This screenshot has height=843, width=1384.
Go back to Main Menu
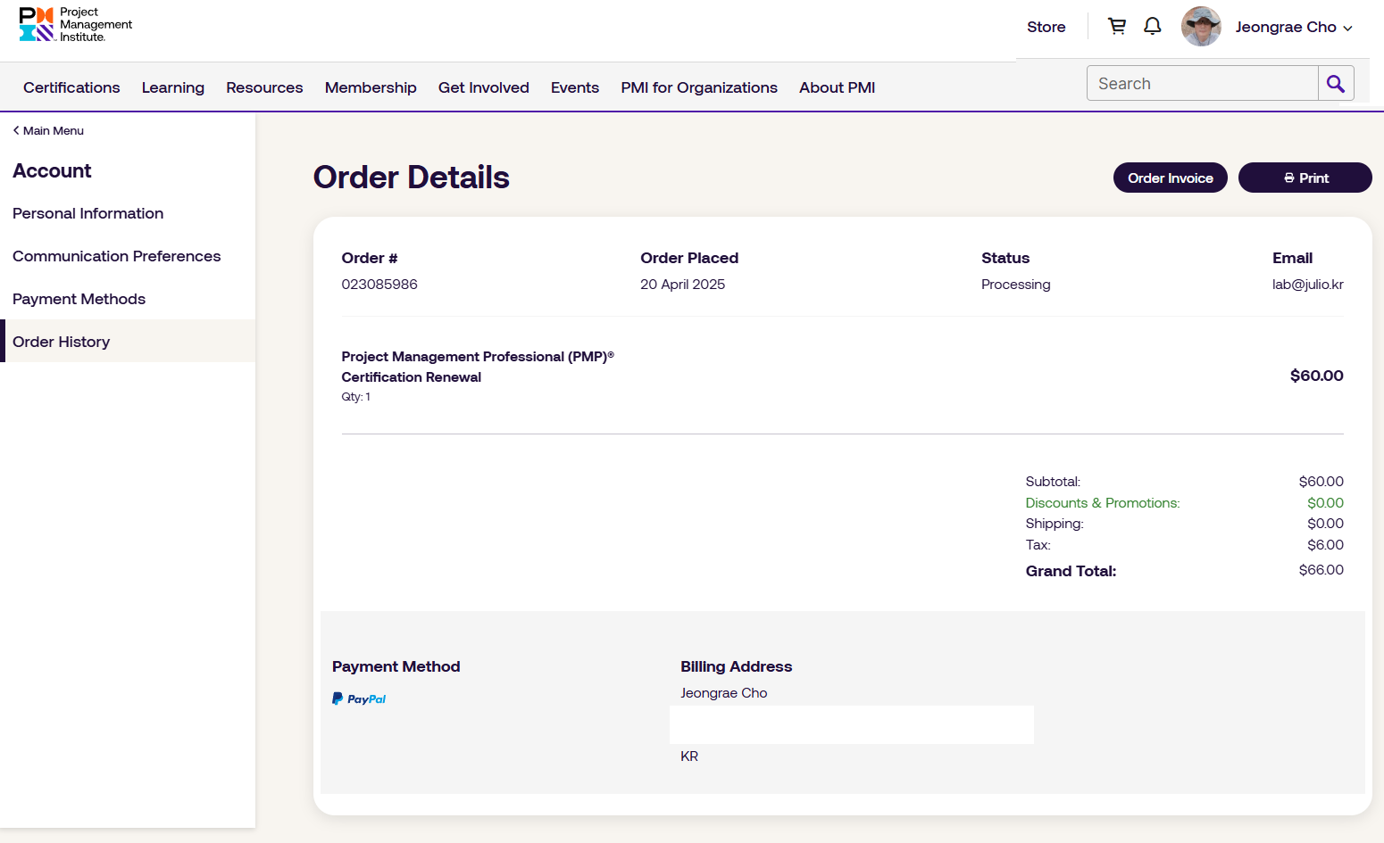pyautogui.click(x=48, y=130)
